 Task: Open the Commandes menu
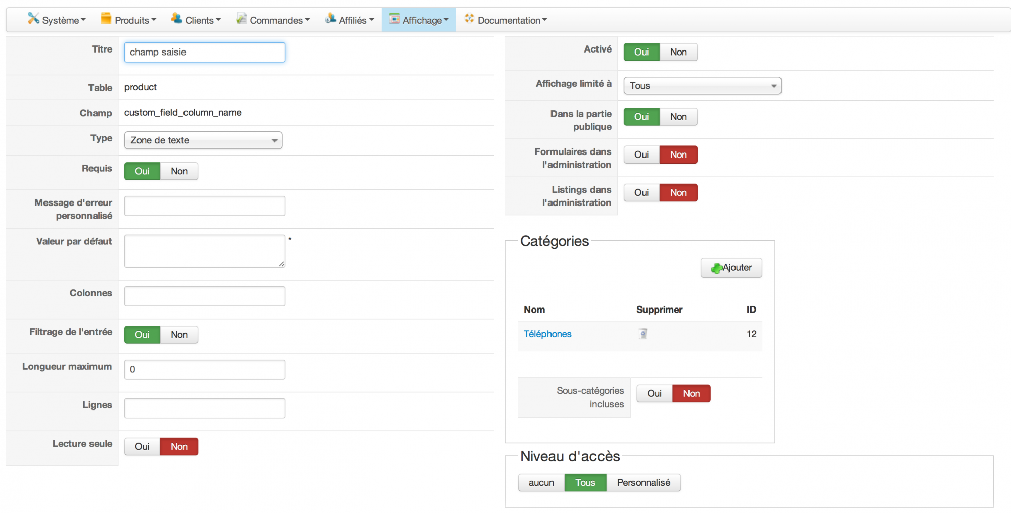point(273,20)
